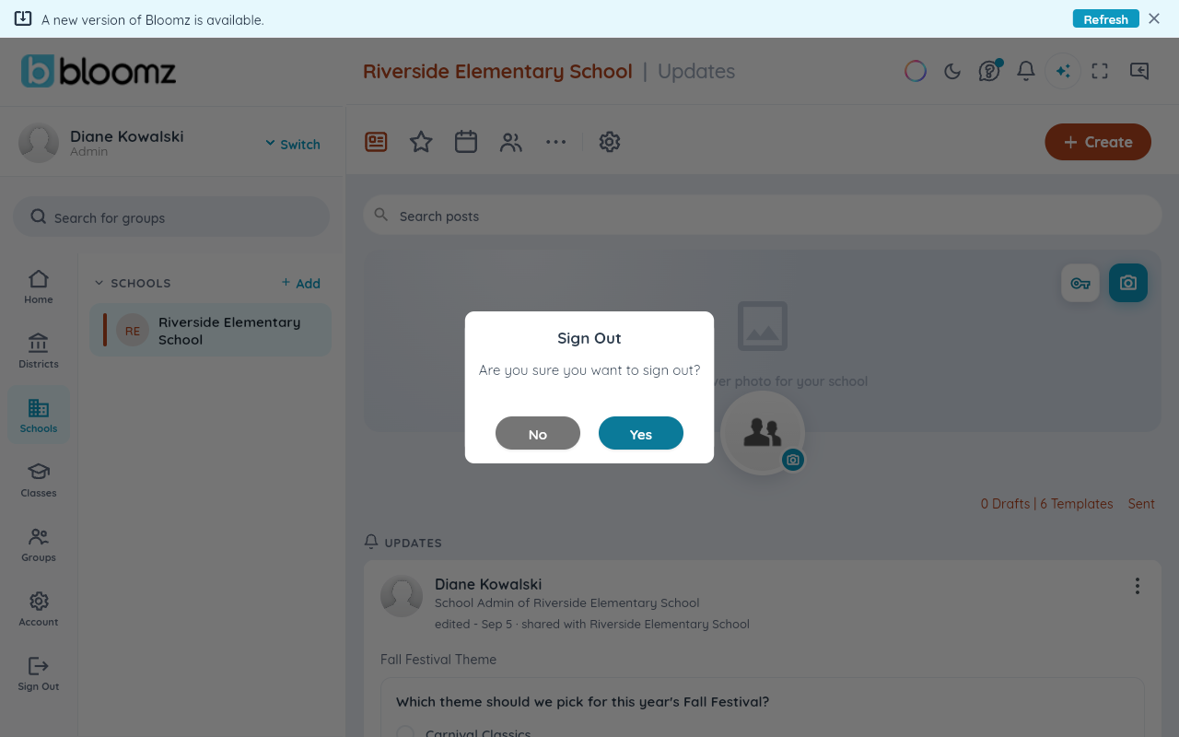Click Diane Kowalski post author name
This screenshot has height=737, width=1179.
(x=488, y=584)
